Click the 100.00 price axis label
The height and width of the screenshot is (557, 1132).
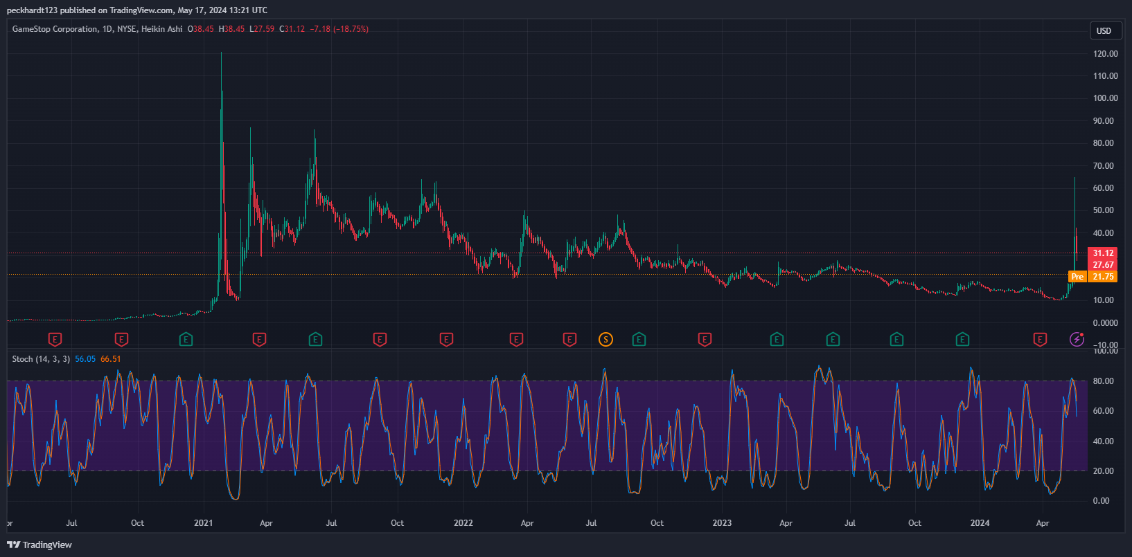pyautogui.click(x=1105, y=98)
